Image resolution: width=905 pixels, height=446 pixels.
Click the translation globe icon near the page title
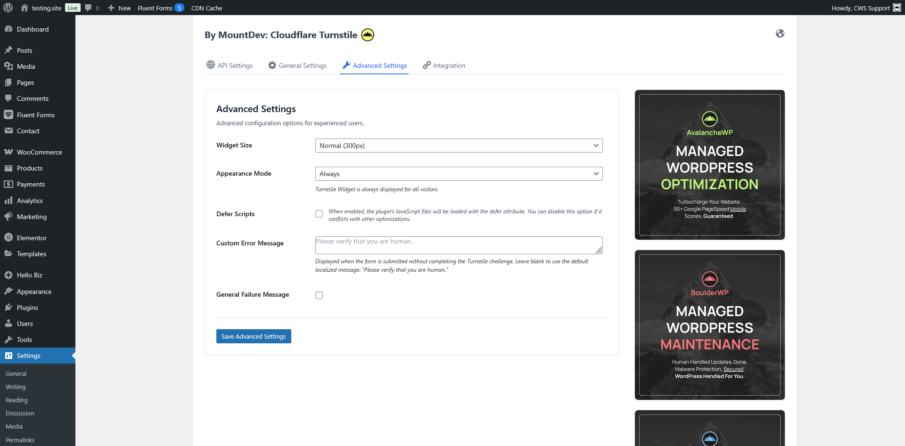[x=780, y=33]
